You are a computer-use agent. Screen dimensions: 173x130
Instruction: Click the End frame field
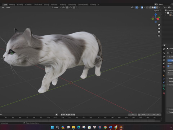coord(156,115)
